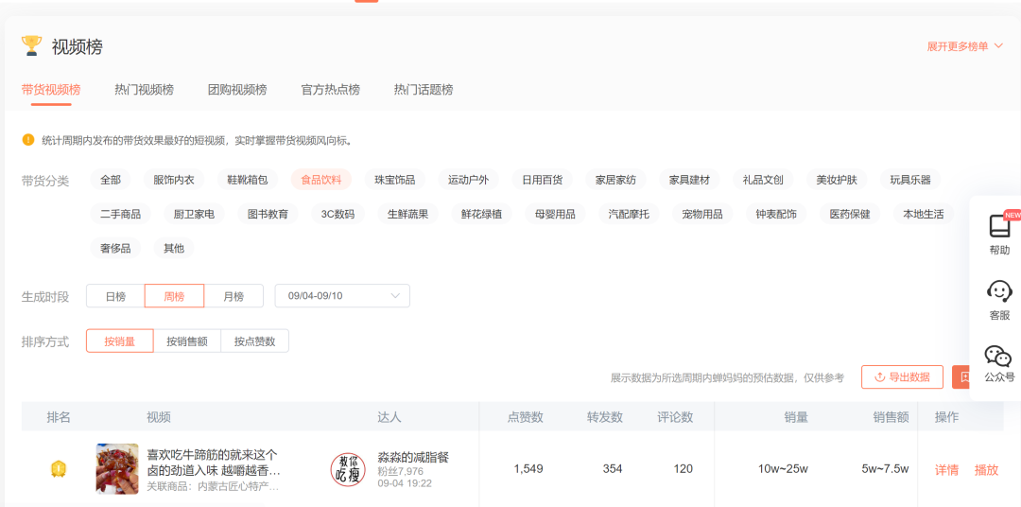Open the 帮助 book icon
1021x507 pixels.
[x=999, y=227]
